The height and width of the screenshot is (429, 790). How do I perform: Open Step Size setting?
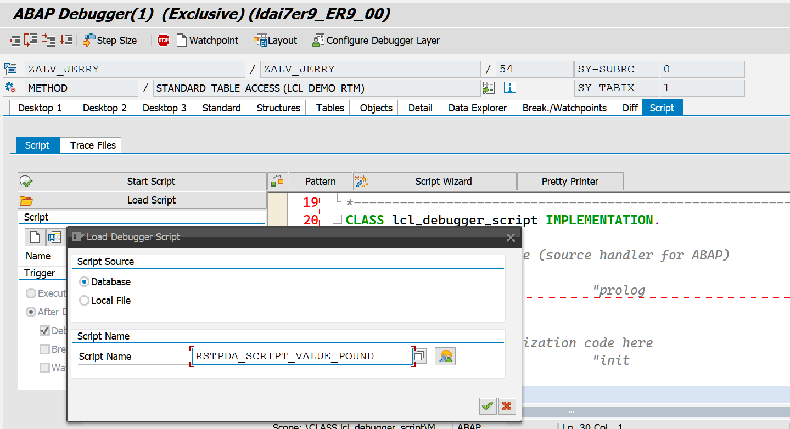[110, 40]
